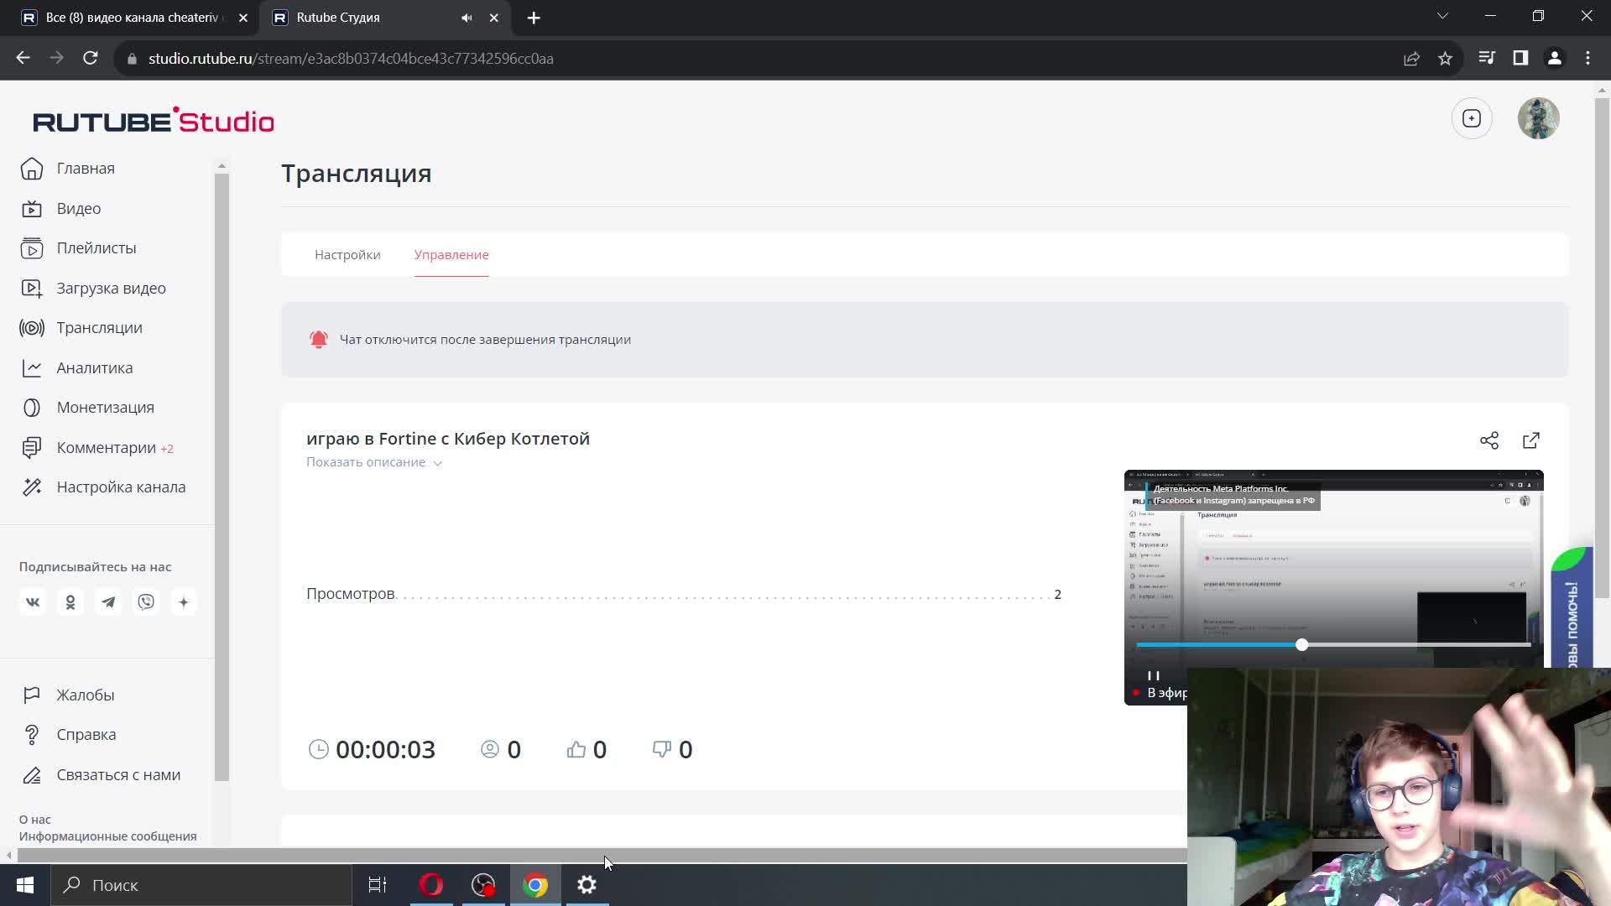Switch to the Настройки tab
Screen dimensions: 1611x906
click(x=347, y=255)
